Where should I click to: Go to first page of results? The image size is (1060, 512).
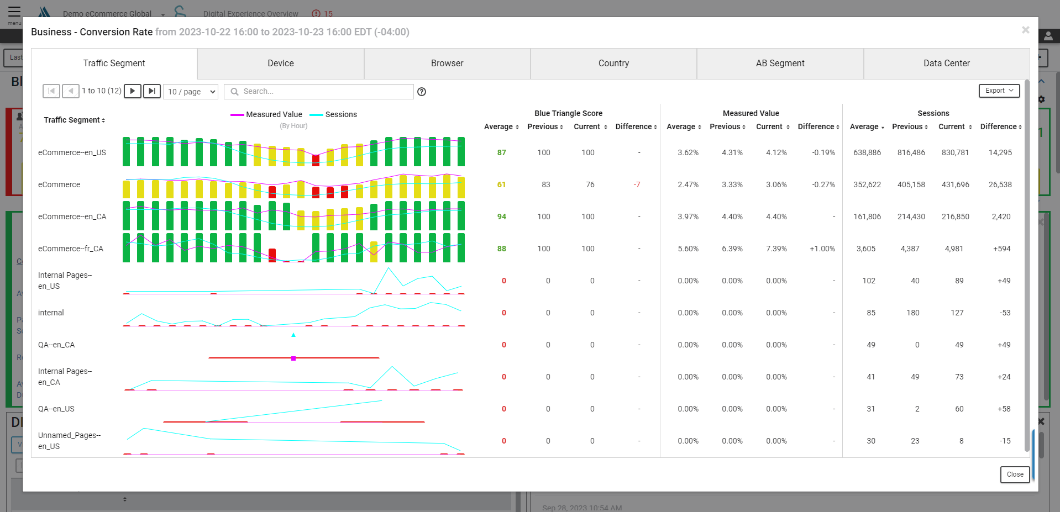coord(51,91)
